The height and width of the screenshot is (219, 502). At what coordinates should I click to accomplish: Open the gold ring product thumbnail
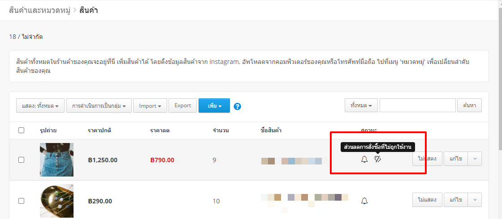pos(56,201)
